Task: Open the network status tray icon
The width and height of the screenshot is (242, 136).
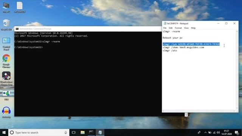Action: [x=214, y=133]
